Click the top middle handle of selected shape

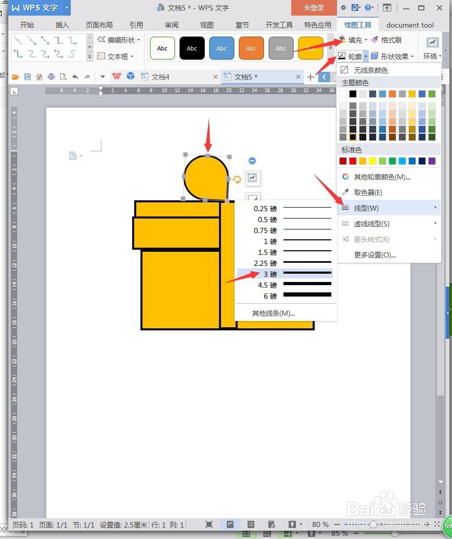pos(207,156)
